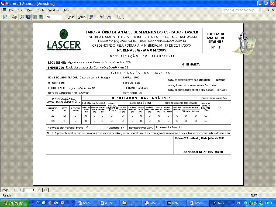Go to the first page
Screen dimensions: 276x207
pyautogui.click(x=14, y=190)
